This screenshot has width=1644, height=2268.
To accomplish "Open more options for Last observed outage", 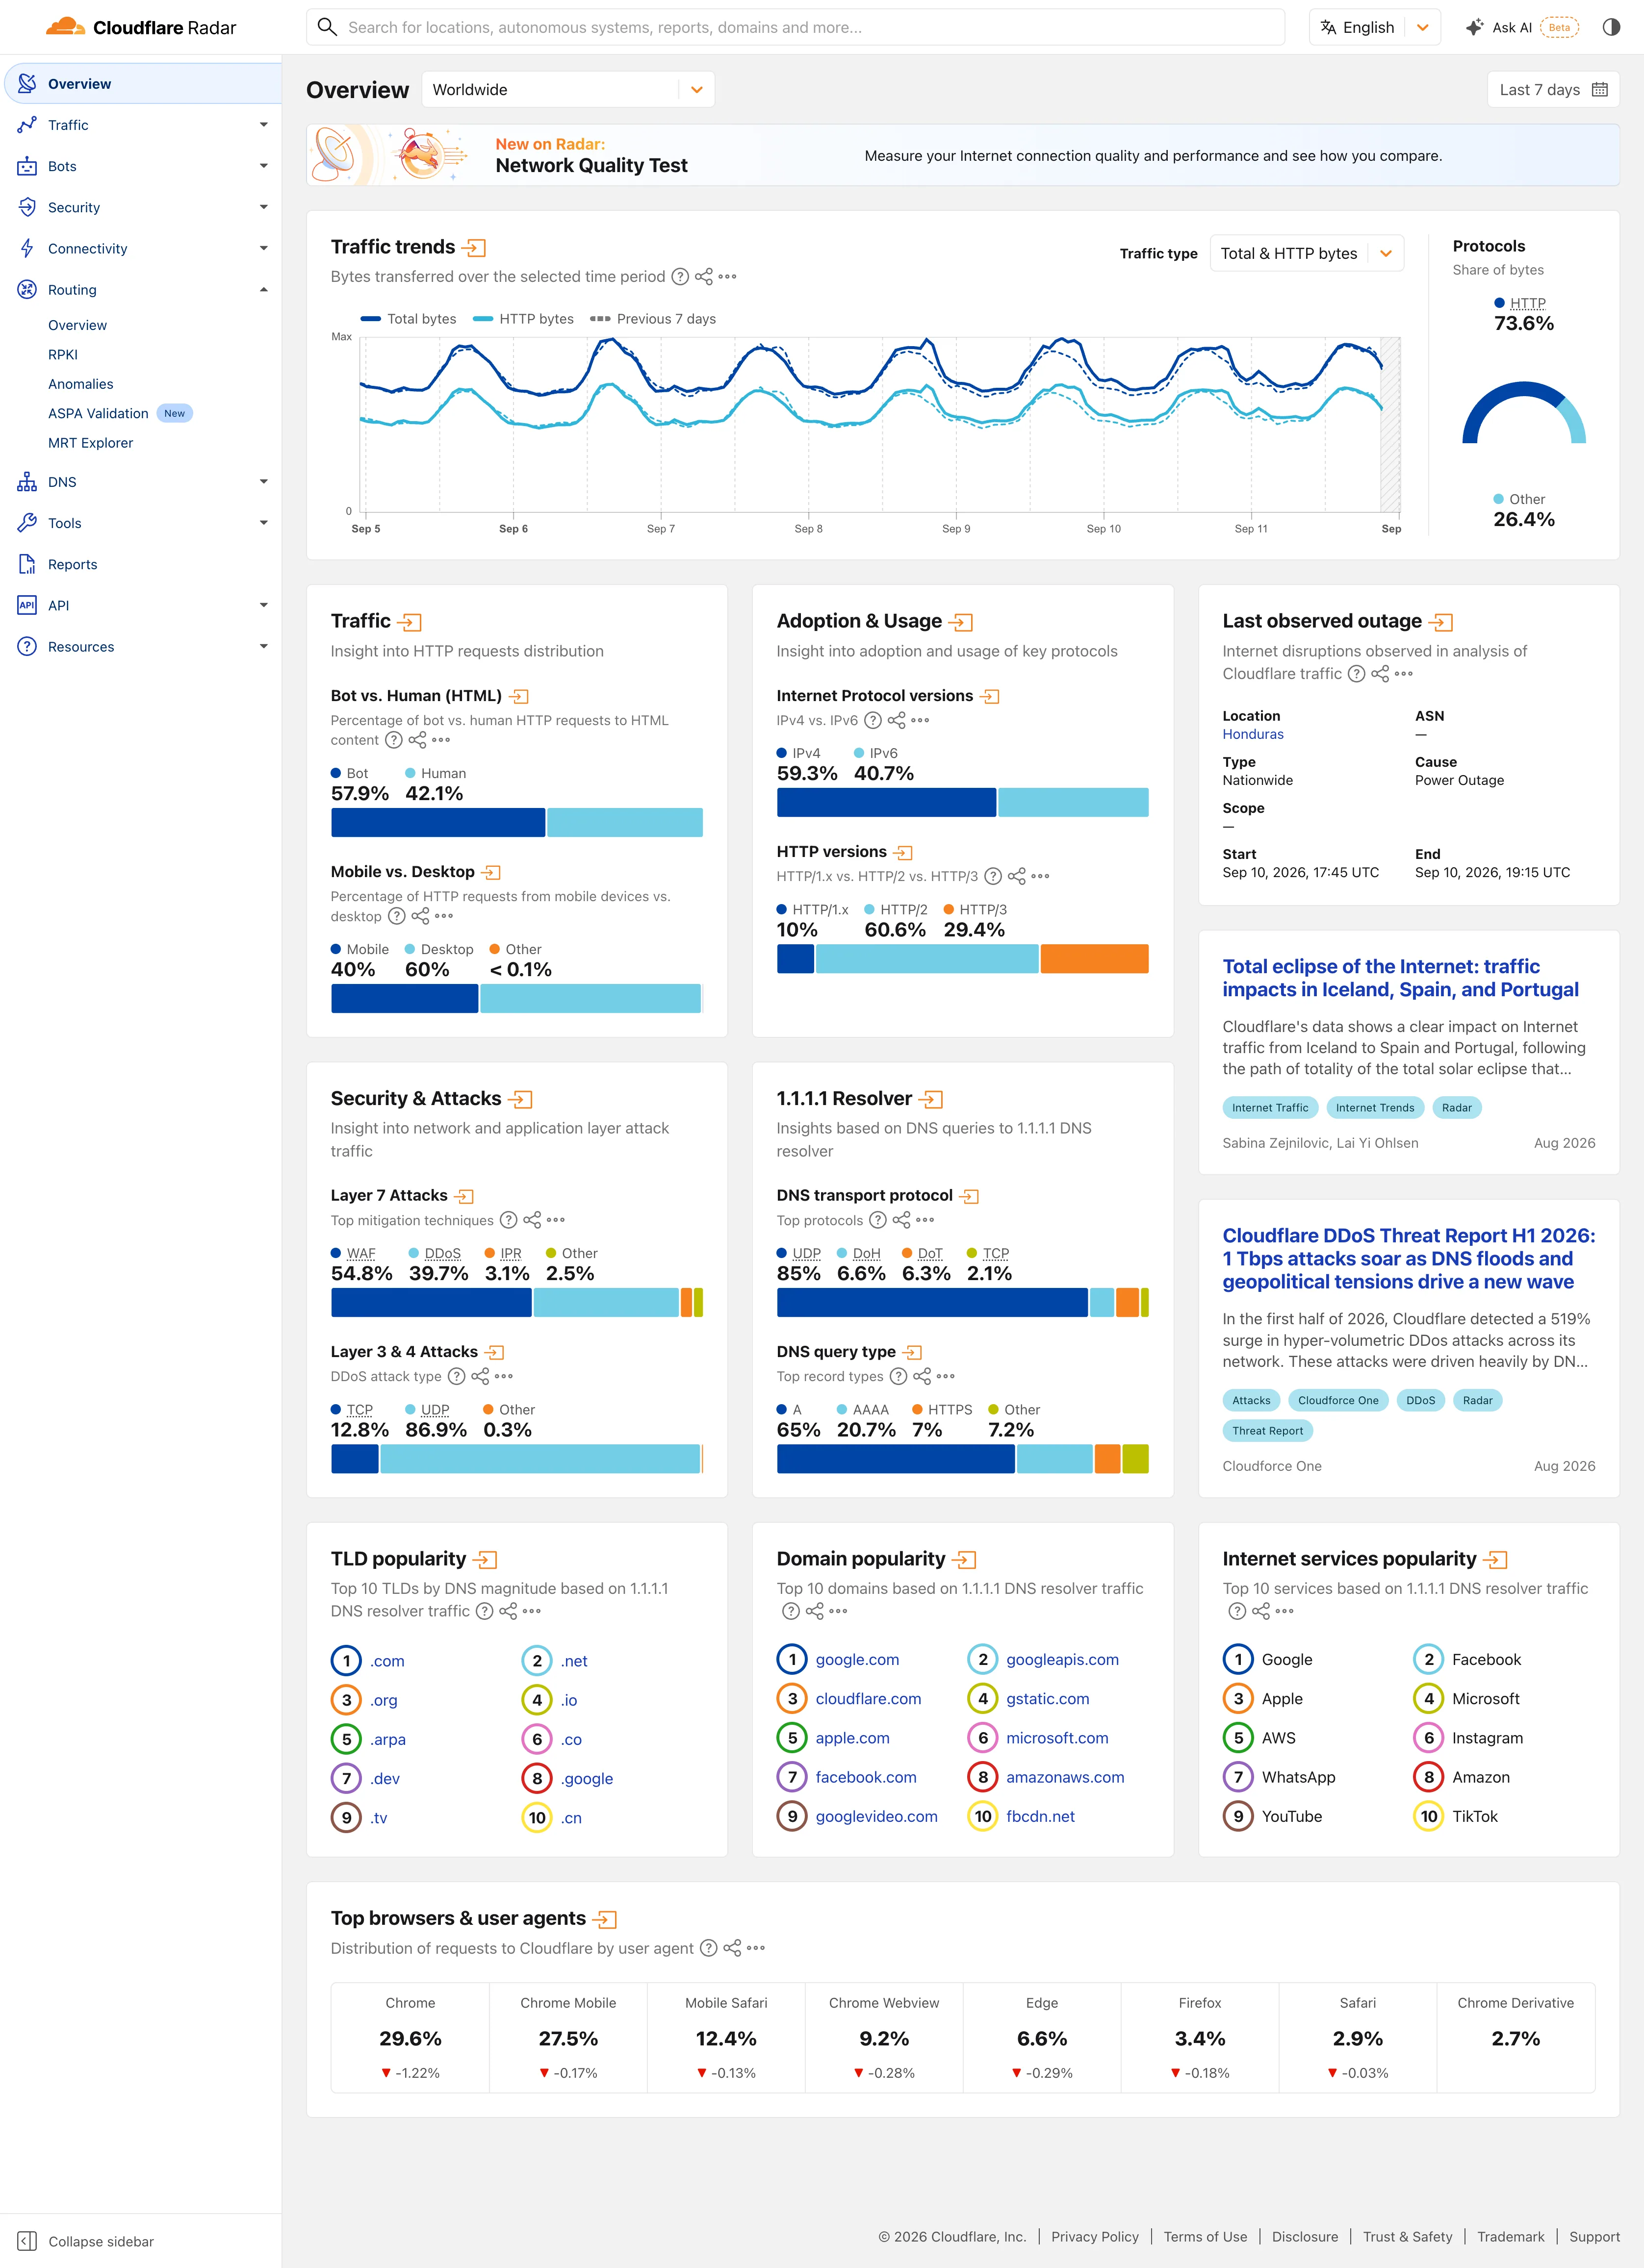I will 1404,674.
